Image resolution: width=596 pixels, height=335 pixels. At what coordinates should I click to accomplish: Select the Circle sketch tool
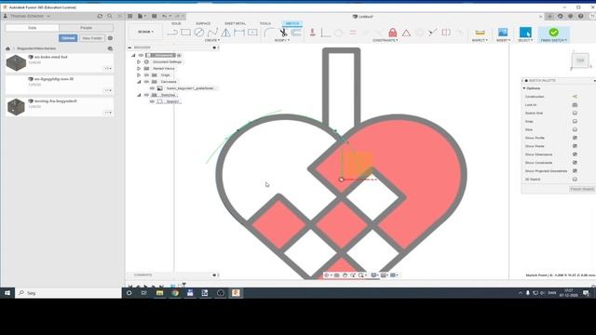click(198, 33)
